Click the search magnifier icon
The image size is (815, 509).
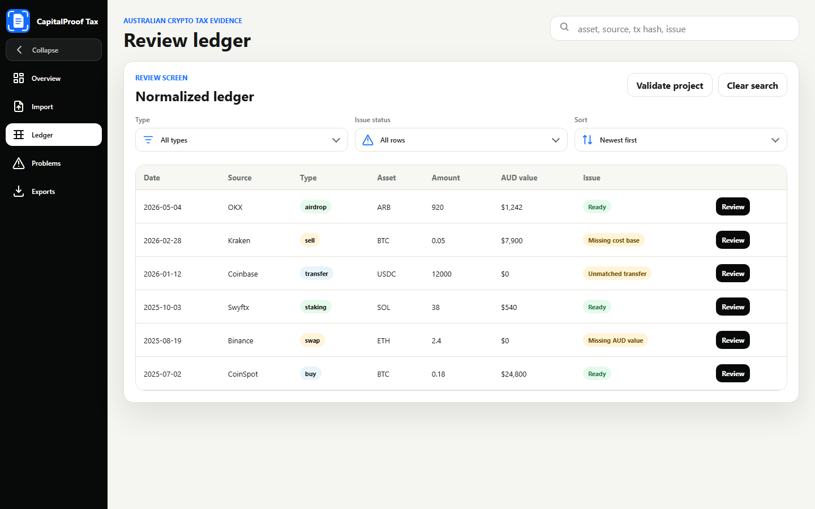tap(564, 27)
